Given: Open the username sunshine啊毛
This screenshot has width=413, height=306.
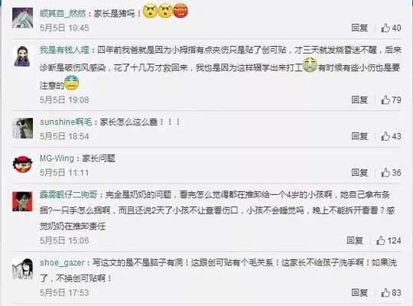Looking at the screenshot, I should (66, 122).
